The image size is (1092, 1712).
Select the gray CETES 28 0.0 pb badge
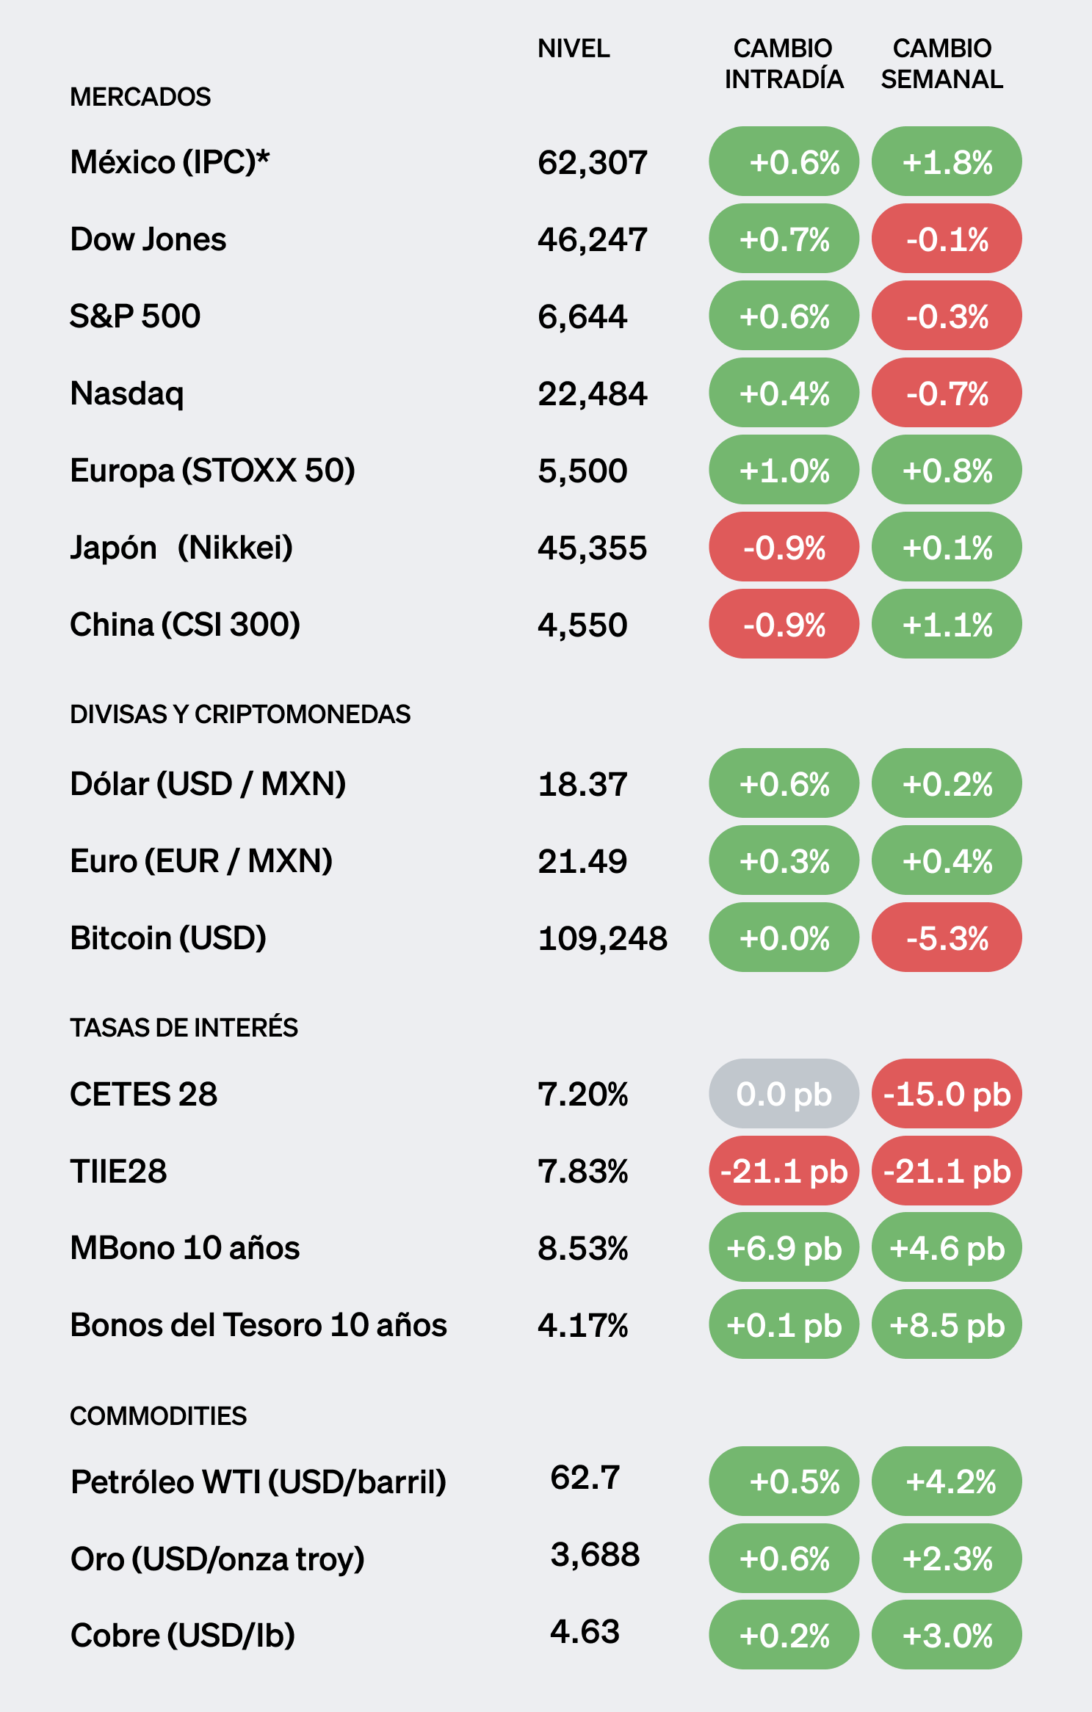pyautogui.click(x=784, y=1094)
